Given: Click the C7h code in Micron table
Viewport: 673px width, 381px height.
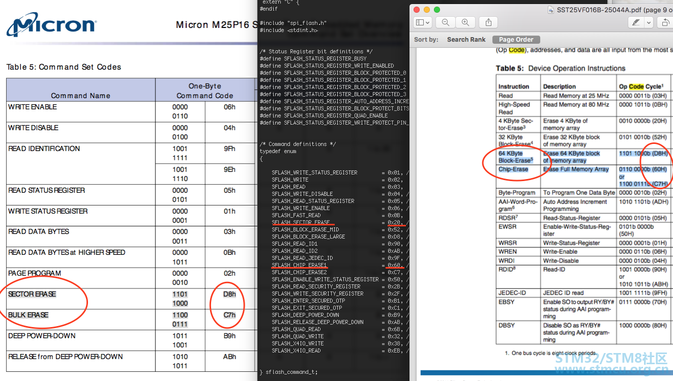Looking at the screenshot, I should click(229, 315).
